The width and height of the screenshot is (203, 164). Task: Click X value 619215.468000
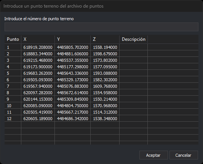pos(38,60)
